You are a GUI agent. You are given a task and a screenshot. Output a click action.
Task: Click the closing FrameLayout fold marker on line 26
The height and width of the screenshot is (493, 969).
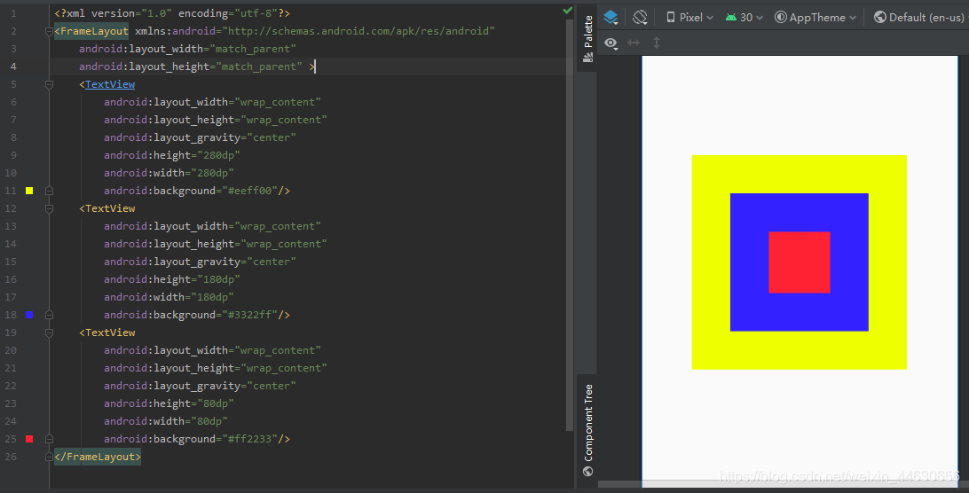[49, 458]
